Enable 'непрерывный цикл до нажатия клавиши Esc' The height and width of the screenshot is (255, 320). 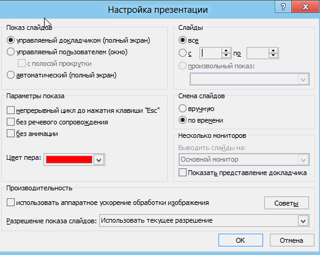10,110
